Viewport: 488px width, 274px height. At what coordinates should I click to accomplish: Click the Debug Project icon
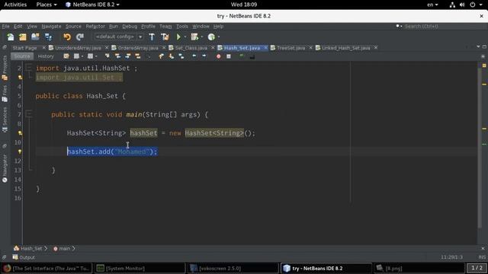195,37
